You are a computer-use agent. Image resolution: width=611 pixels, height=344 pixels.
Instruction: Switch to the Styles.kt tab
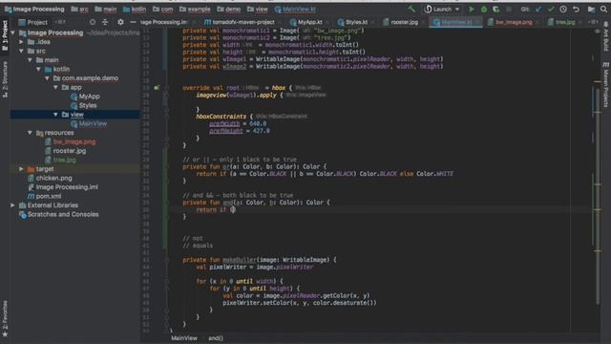pos(356,22)
